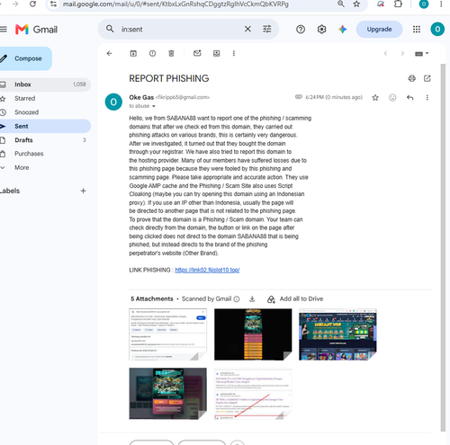450x445 pixels.
Task: Select the Sent folder
Action: point(45,126)
